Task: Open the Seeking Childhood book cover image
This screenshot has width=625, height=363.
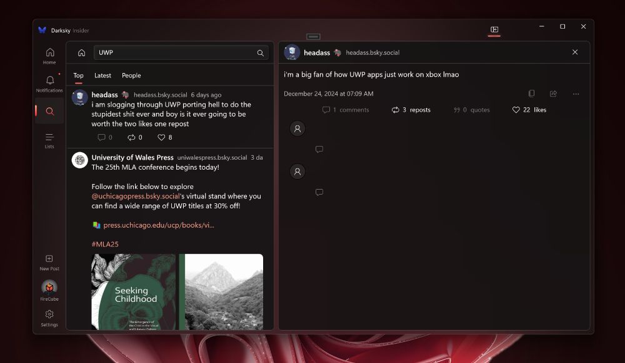Action: [133, 292]
